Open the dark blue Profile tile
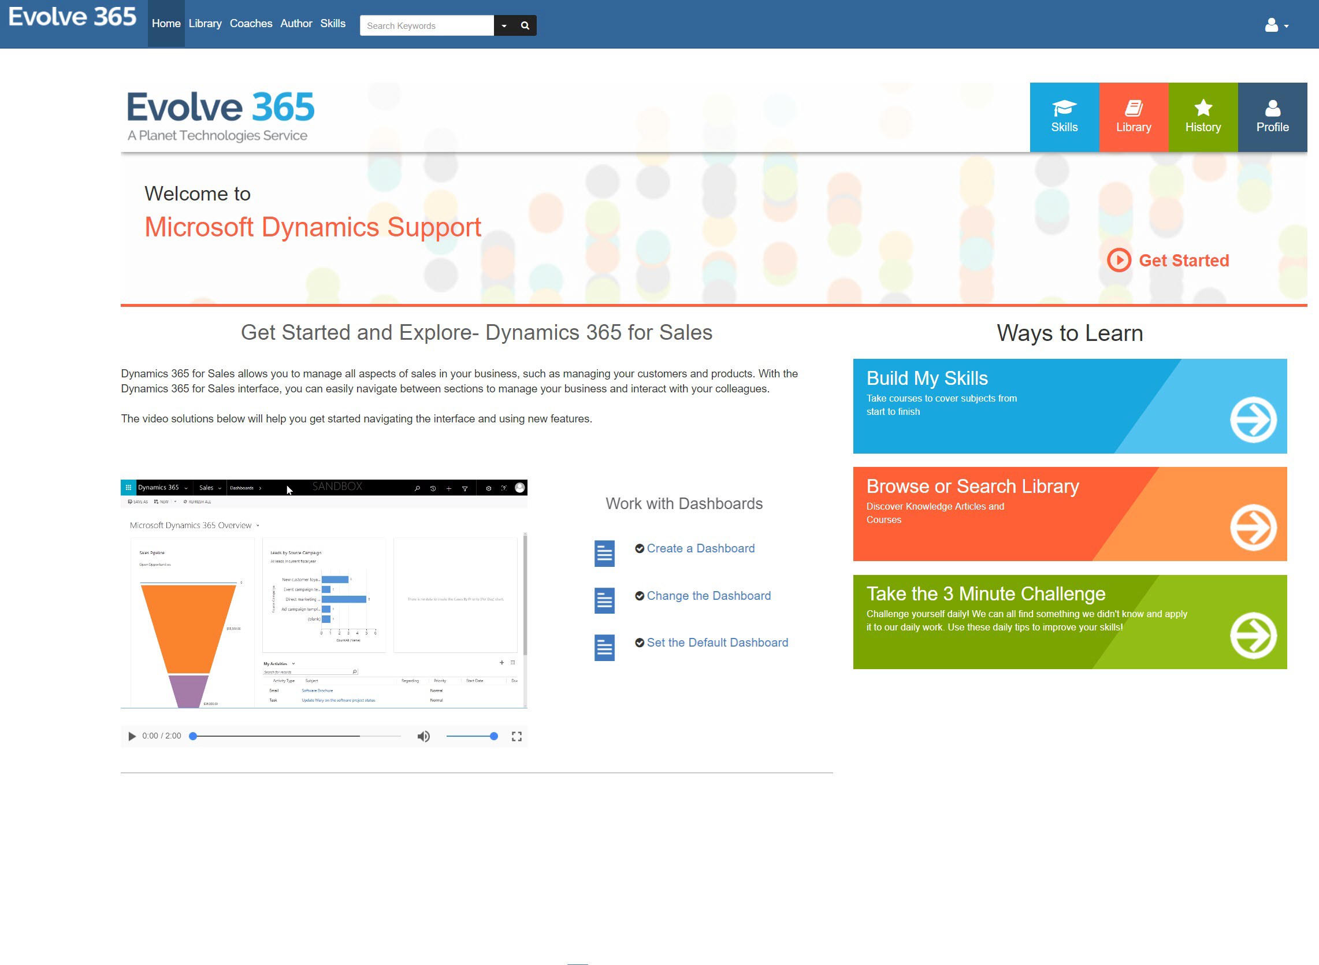The width and height of the screenshot is (1319, 965). [x=1272, y=117]
